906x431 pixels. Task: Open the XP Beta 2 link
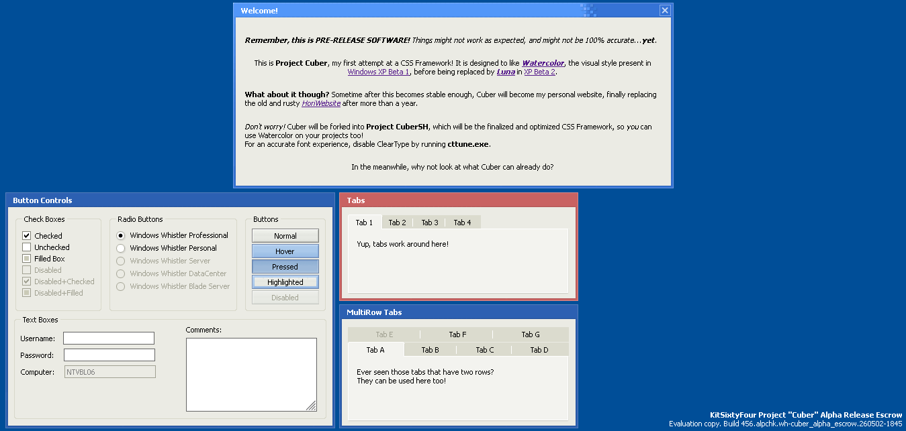[540, 72]
